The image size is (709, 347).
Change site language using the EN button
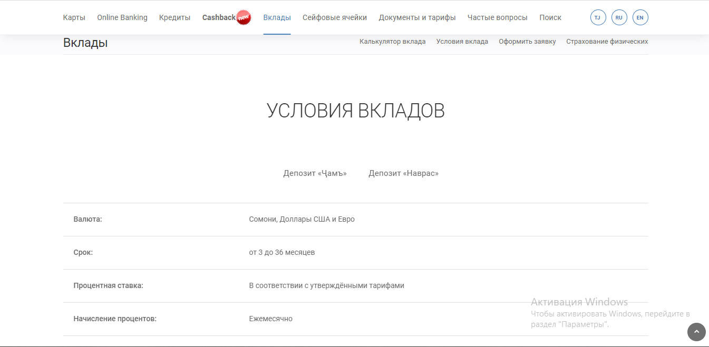[640, 17]
